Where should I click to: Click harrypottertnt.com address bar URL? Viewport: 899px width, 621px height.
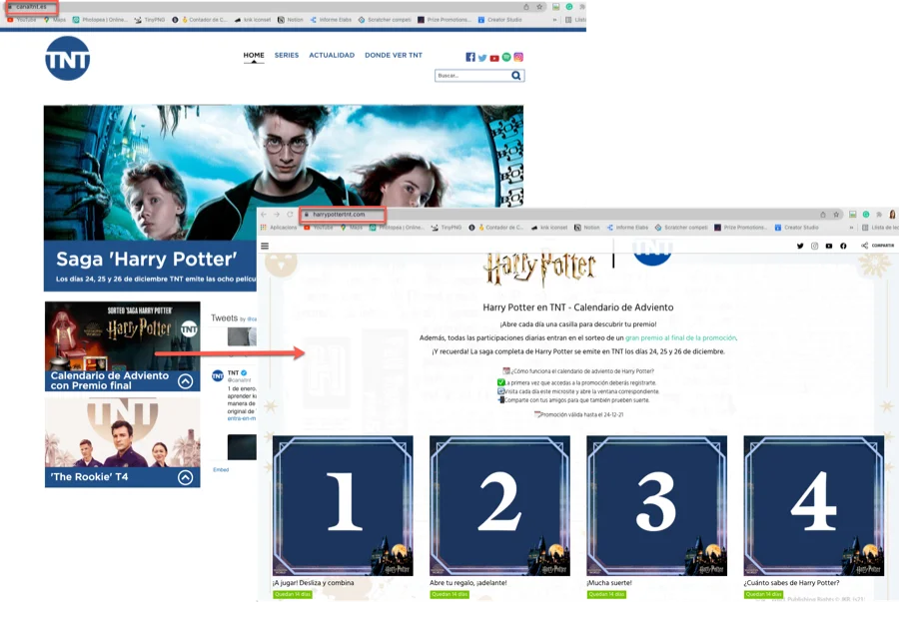339,215
